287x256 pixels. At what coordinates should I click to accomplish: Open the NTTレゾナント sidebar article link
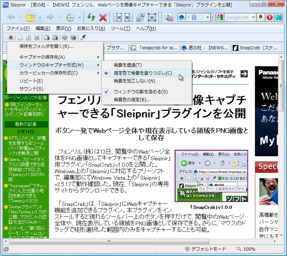point(27,145)
